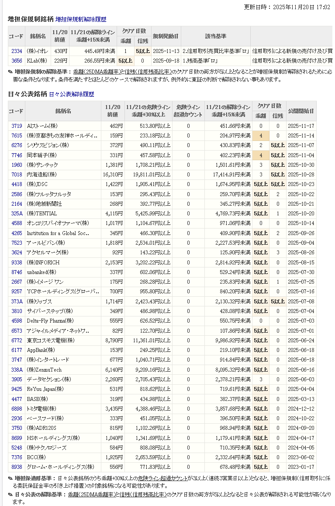Open stock code 3719 AIストーム

(17, 126)
